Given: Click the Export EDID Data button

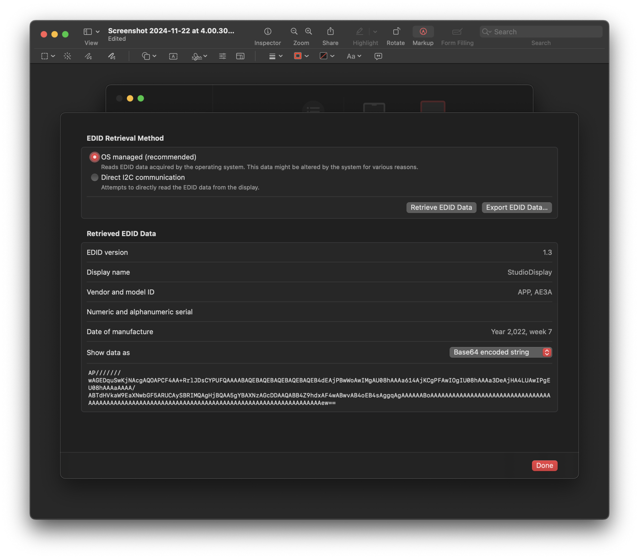Looking at the screenshot, I should (516, 208).
